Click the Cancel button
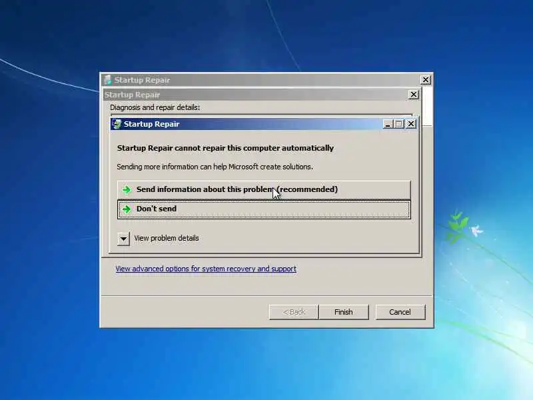 pos(400,312)
